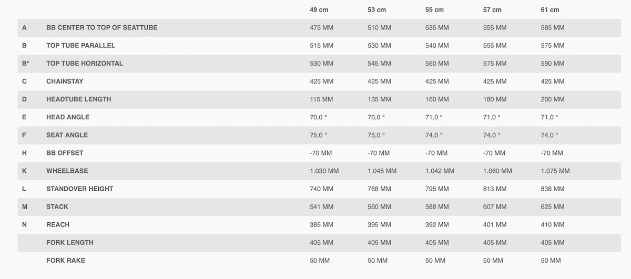Click the BB OFFSET row label
Screen dimensions: 631x279
pos(65,153)
